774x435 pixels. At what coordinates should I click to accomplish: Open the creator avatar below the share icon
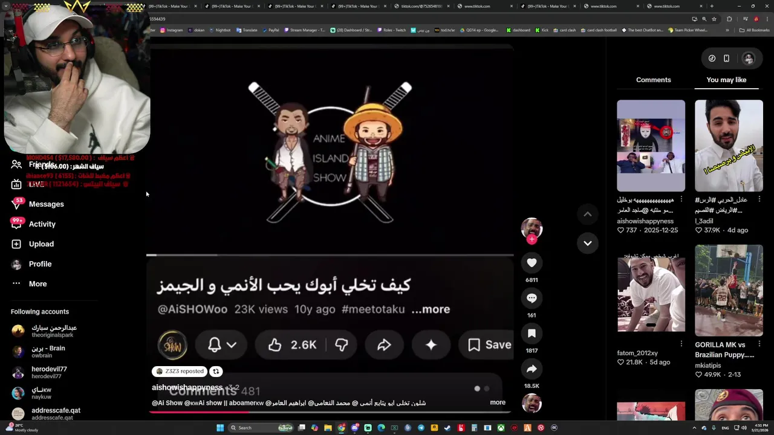click(x=532, y=403)
